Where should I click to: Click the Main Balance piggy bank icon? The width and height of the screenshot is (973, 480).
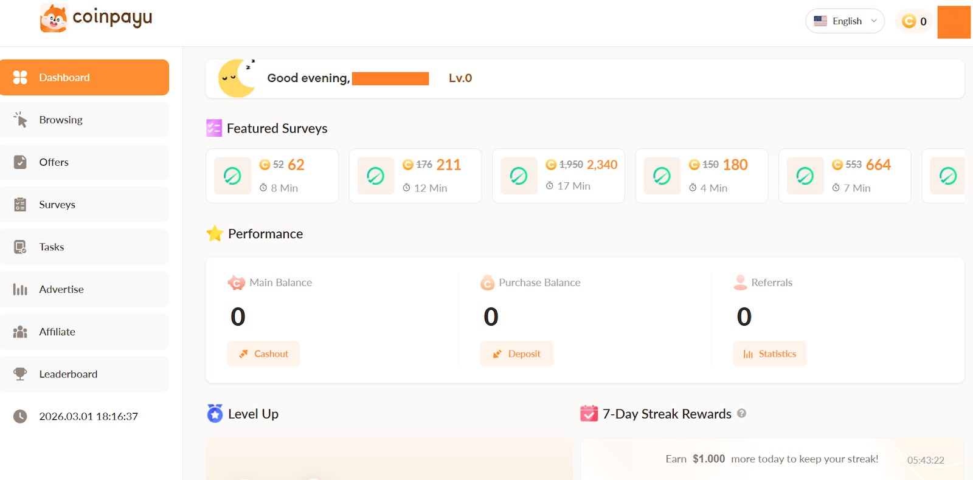[x=236, y=283]
